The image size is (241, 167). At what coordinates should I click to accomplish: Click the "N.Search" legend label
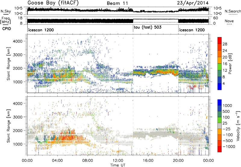[x=233, y=11]
